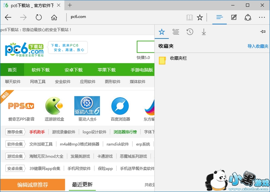Add page to favorites with the star icon

pyautogui.click(x=200, y=17)
